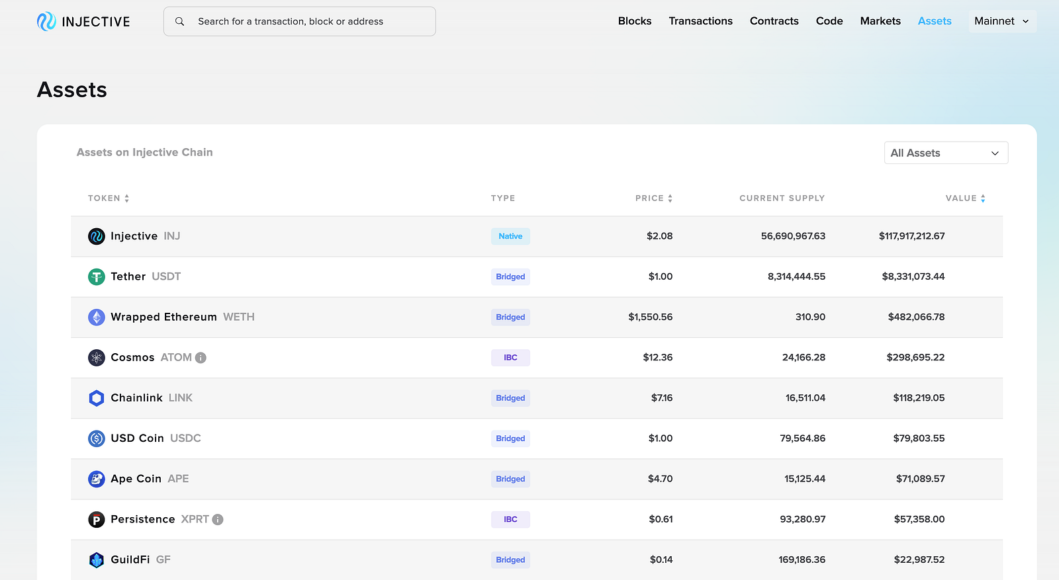Image resolution: width=1059 pixels, height=580 pixels.
Task: Click the Chainlink LINK token icon
Action: point(97,398)
